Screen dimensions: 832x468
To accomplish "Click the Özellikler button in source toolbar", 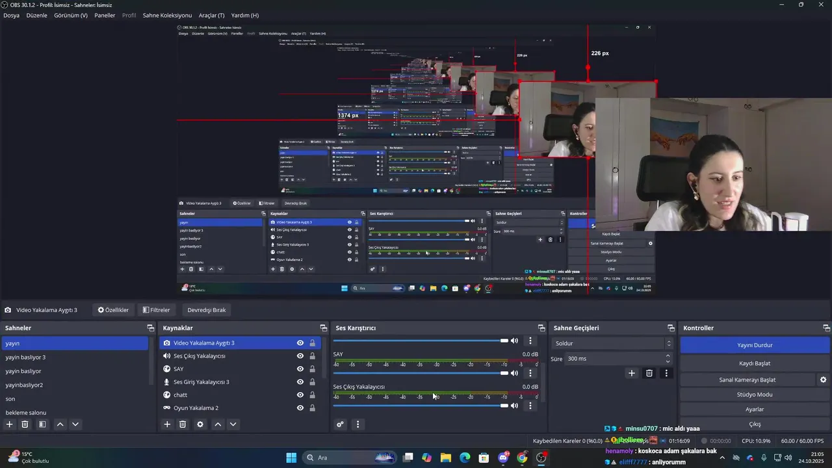I will [x=113, y=310].
